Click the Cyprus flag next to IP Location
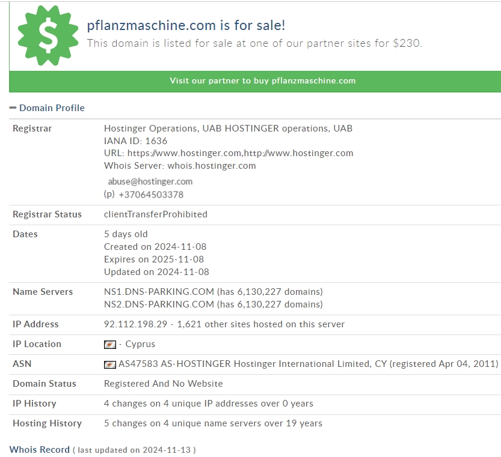The width and height of the screenshot is (501, 457). coord(110,344)
